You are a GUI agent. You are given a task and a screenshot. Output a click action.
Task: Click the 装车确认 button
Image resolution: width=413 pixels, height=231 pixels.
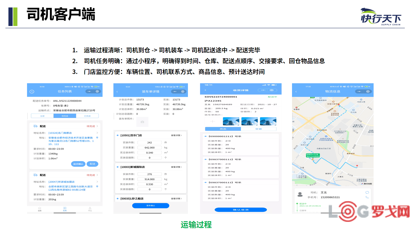pyautogui.click(x=151, y=206)
